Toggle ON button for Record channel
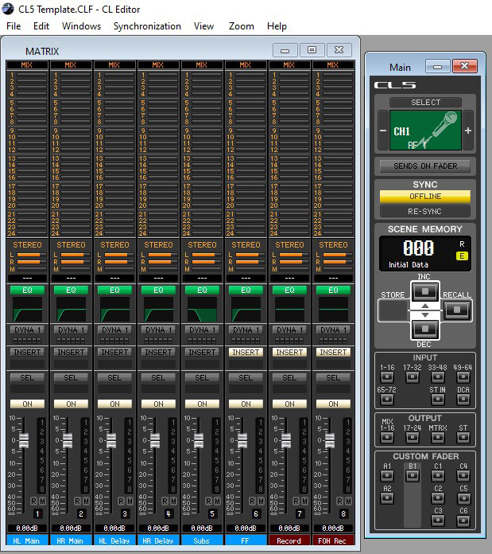 [289, 404]
